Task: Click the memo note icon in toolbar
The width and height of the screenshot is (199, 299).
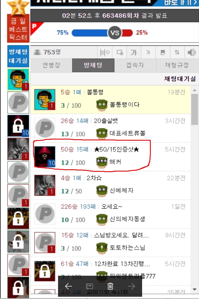Action: click(163, 52)
